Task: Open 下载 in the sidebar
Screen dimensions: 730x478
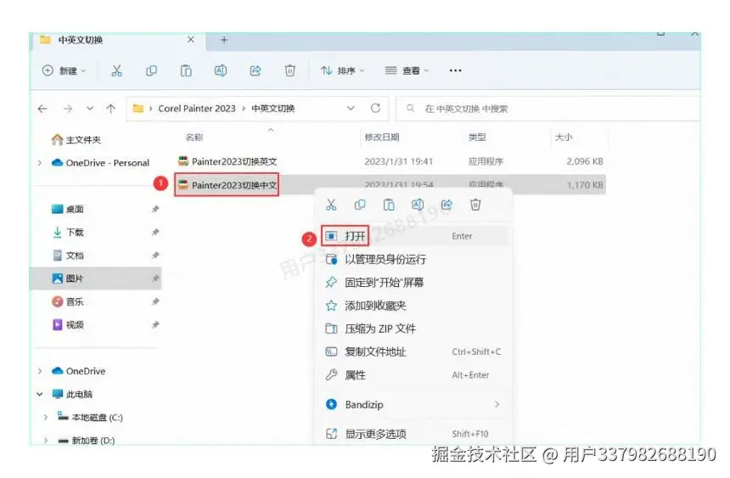Action: pos(68,232)
